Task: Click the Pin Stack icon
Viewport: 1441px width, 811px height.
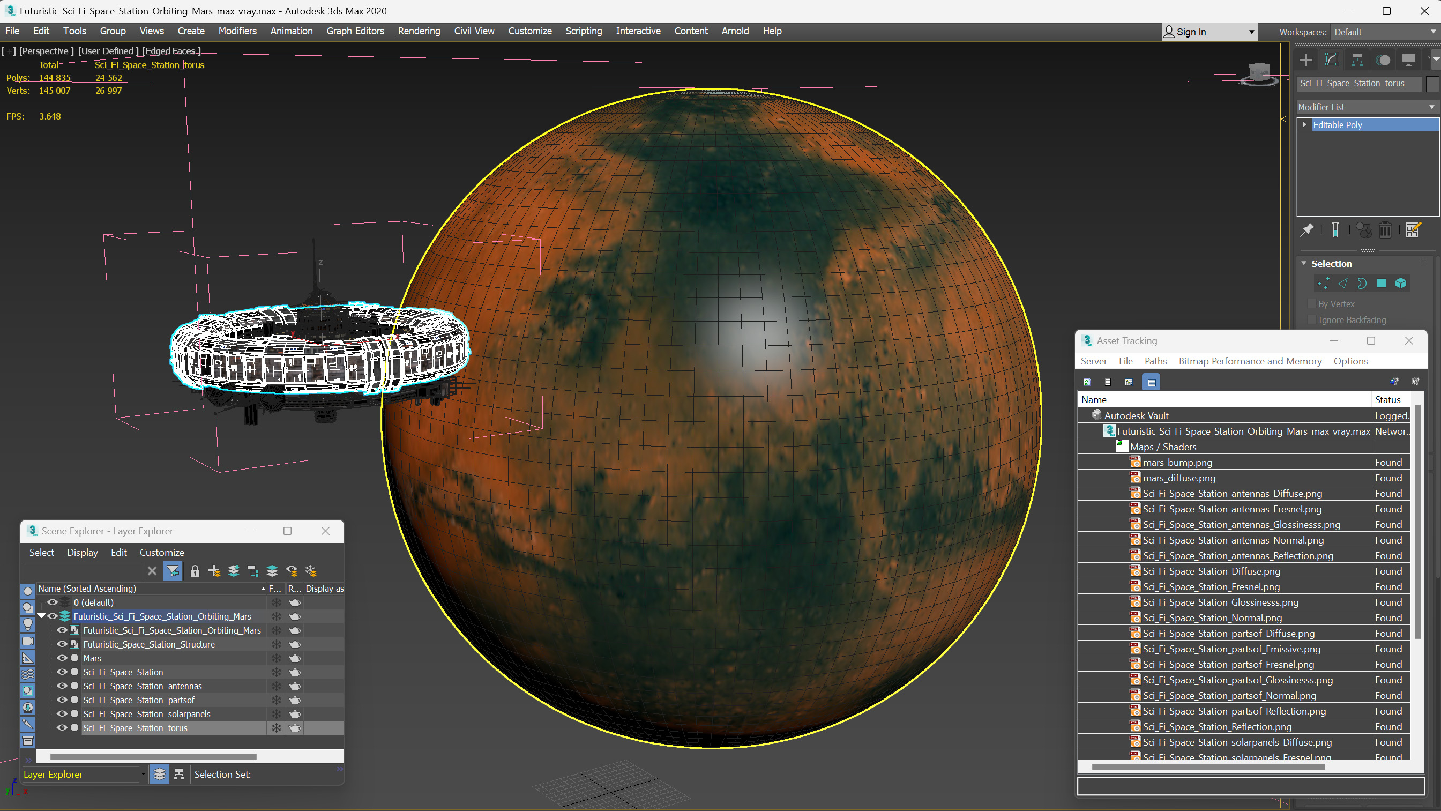Action: point(1308,230)
